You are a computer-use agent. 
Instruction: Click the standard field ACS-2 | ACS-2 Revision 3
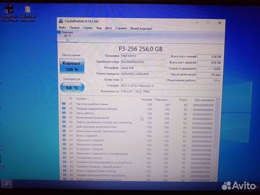pyautogui.click(x=170, y=86)
